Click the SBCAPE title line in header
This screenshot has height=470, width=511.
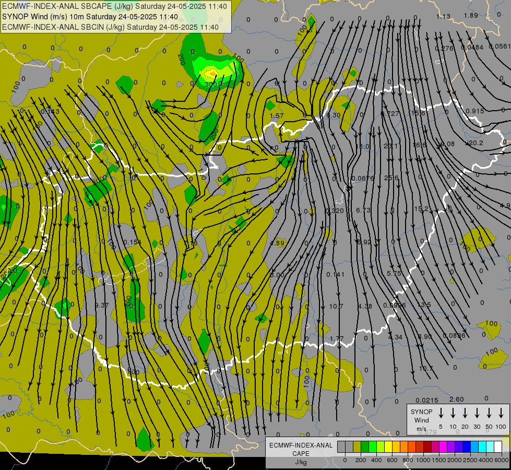point(114,6)
